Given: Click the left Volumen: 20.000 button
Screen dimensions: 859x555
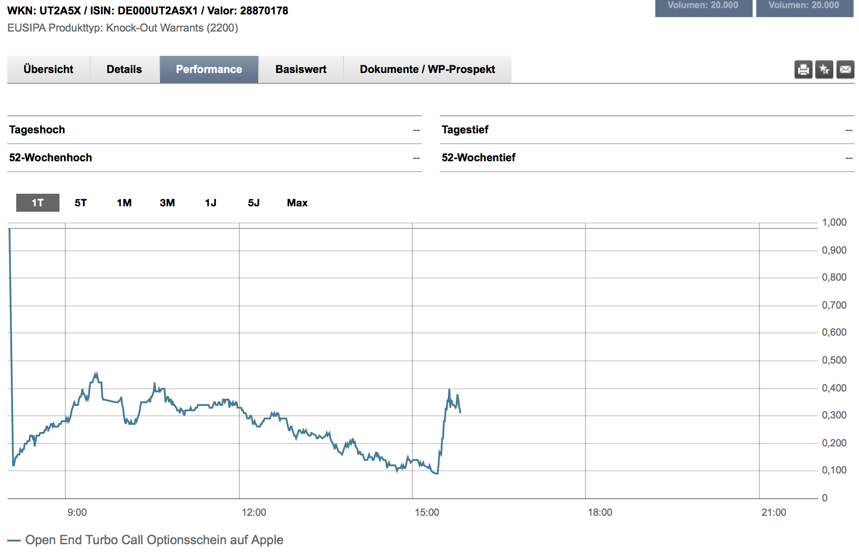Looking at the screenshot, I should point(703,7).
